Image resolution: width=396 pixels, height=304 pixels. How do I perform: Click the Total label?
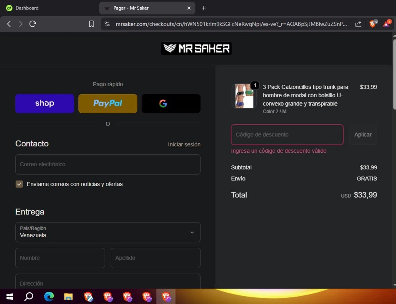coord(239,195)
